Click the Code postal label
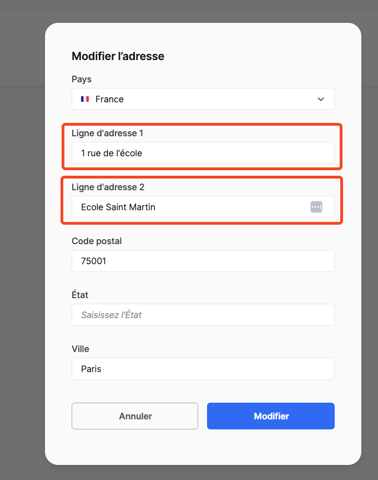 tap(97, 241)
